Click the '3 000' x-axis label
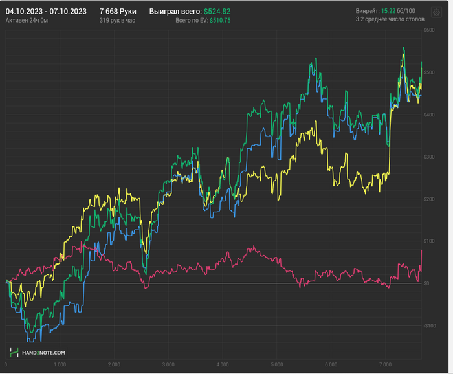The height and width of the screenshot is (374, 453). tap(168, 364)
